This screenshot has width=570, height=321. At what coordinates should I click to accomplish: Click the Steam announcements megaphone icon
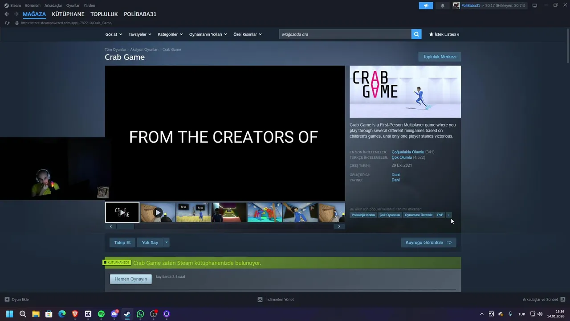(426, 5)
